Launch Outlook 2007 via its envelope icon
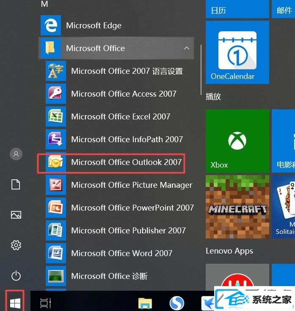 coord(56,162)
